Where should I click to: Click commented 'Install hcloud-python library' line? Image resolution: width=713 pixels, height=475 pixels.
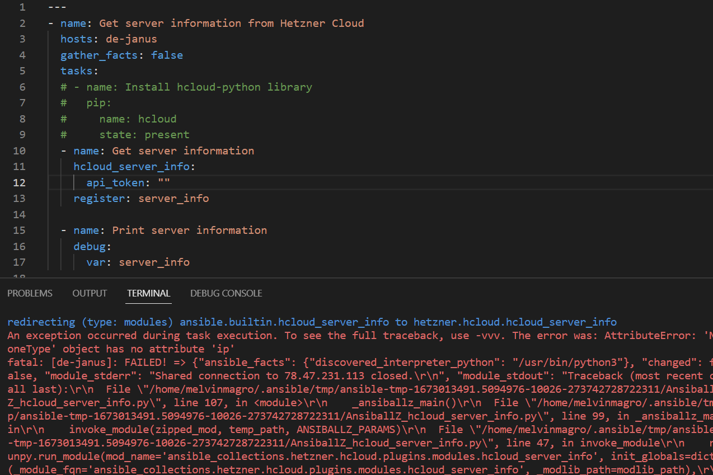pos(186,87)
